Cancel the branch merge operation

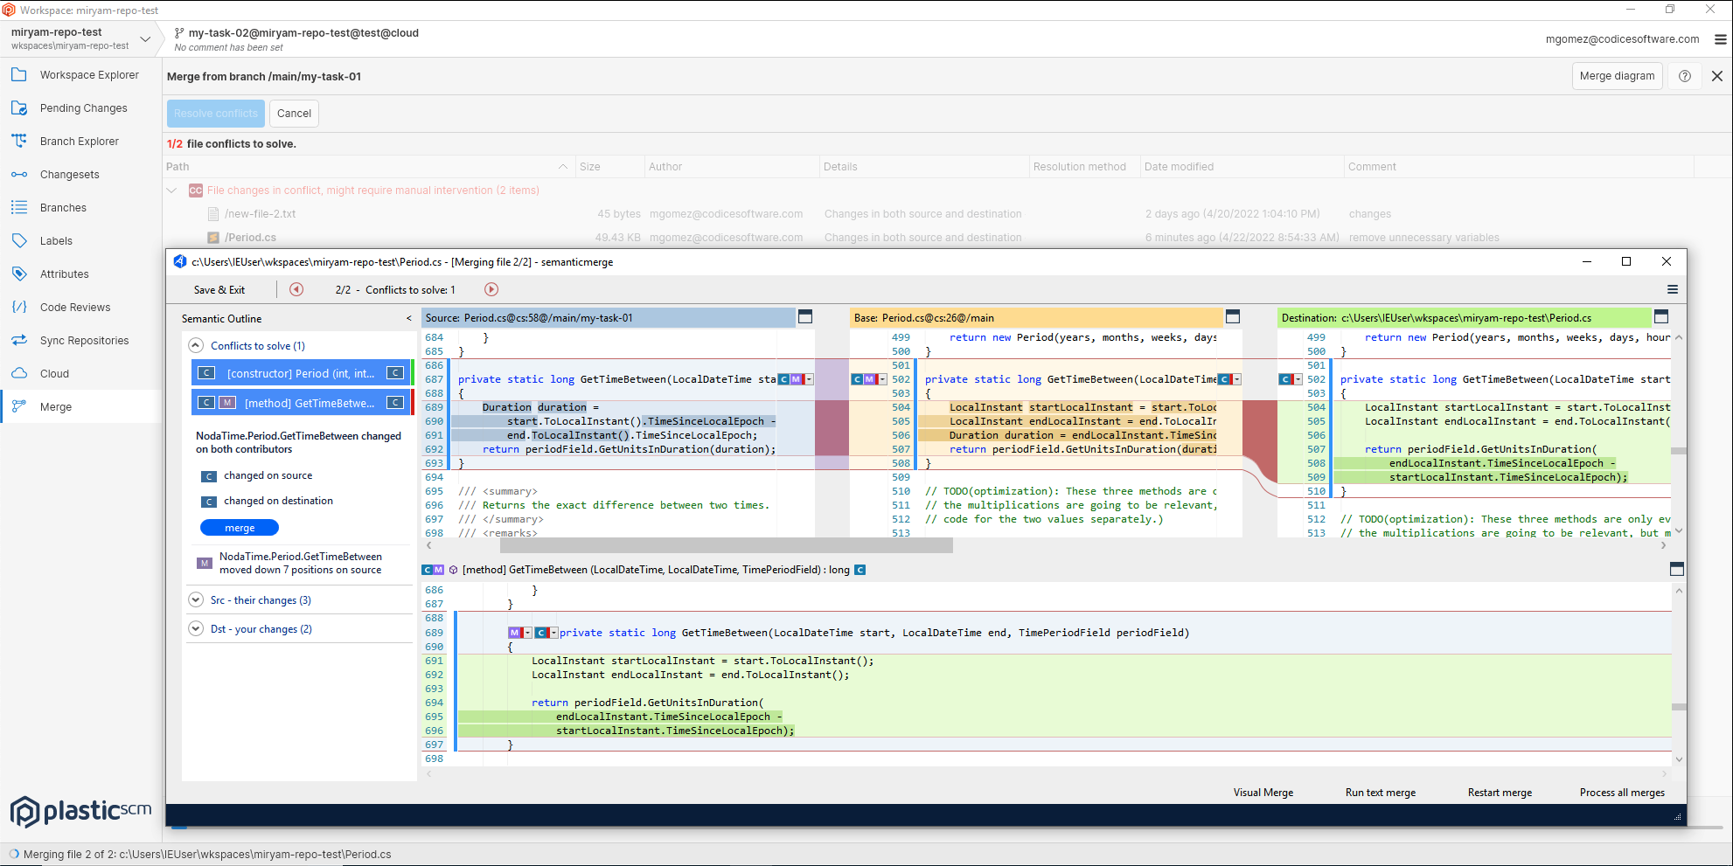(294, 113)
